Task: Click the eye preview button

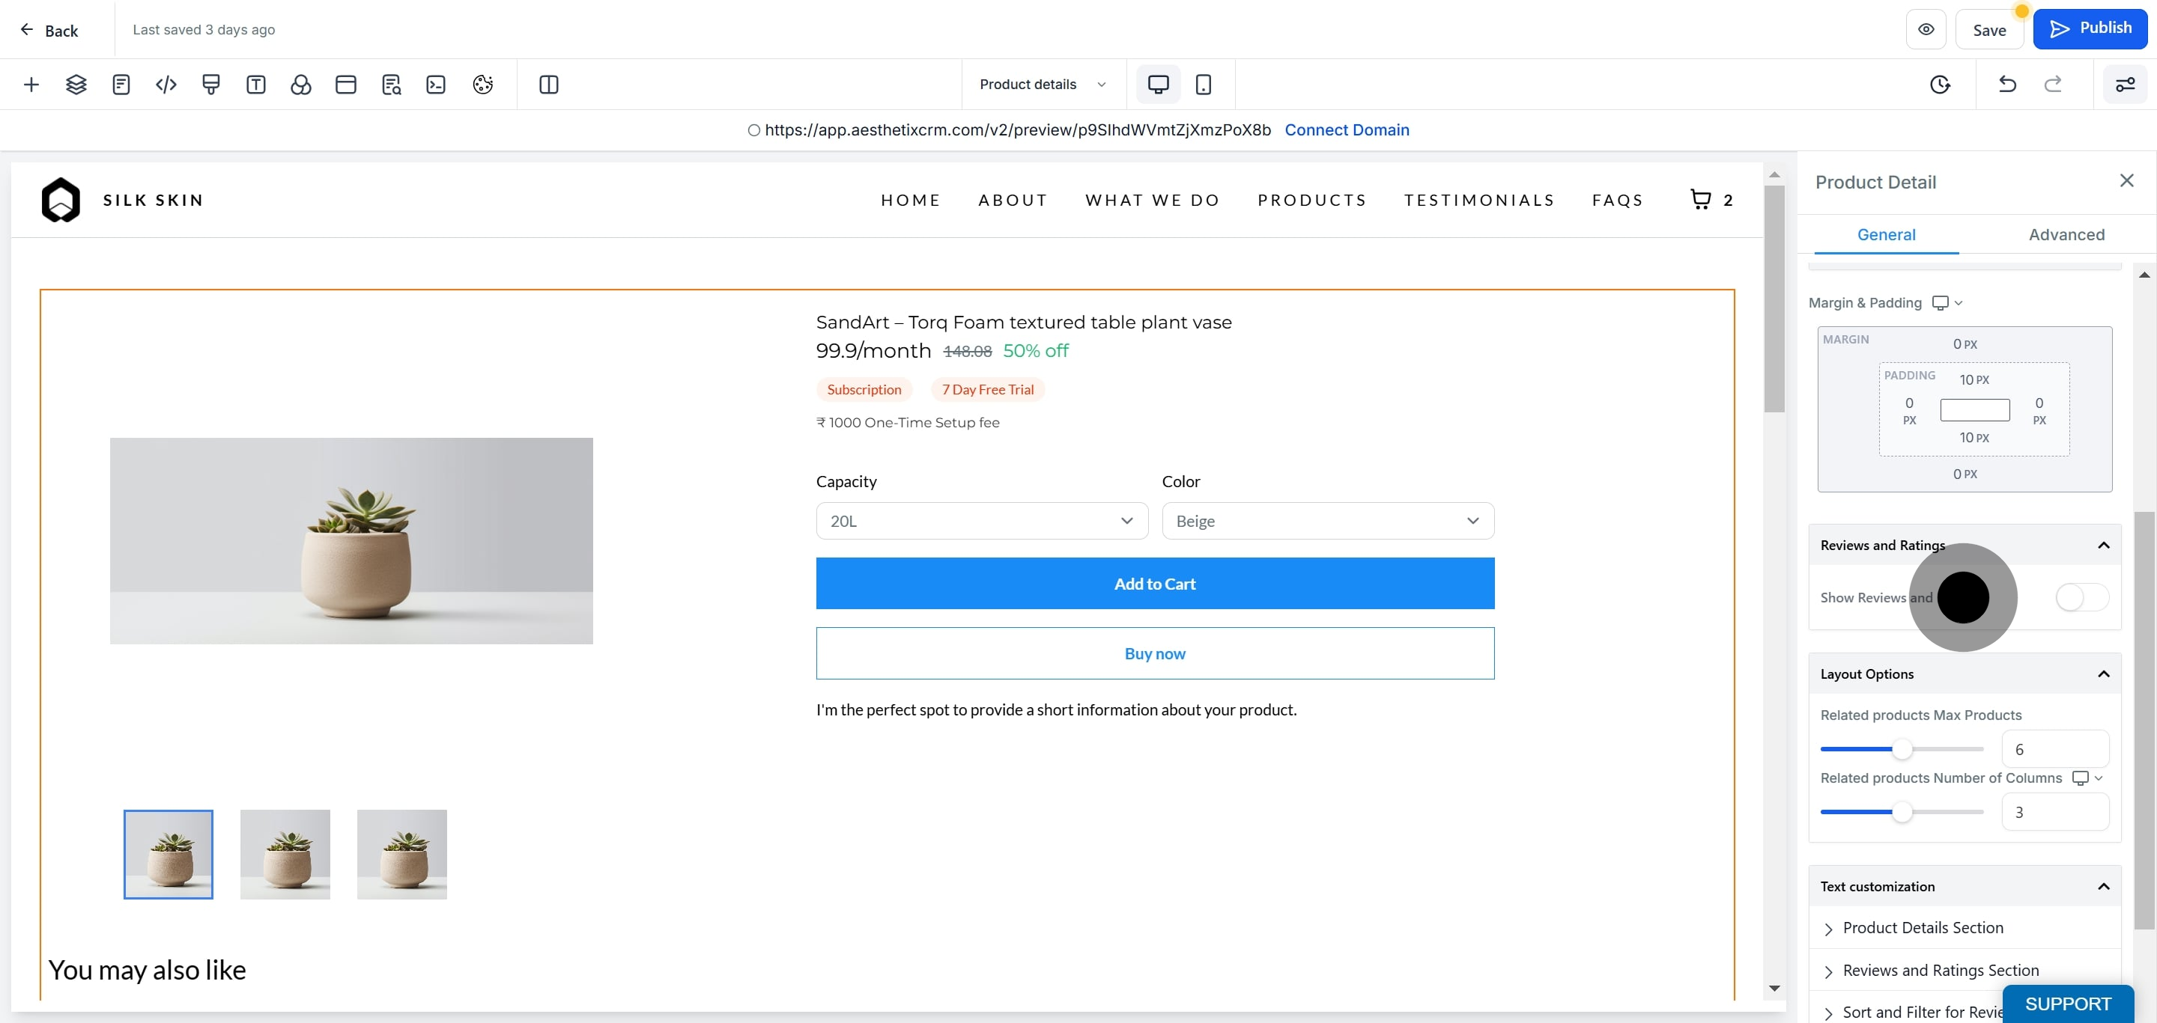Action: [x=1926, y=30]
